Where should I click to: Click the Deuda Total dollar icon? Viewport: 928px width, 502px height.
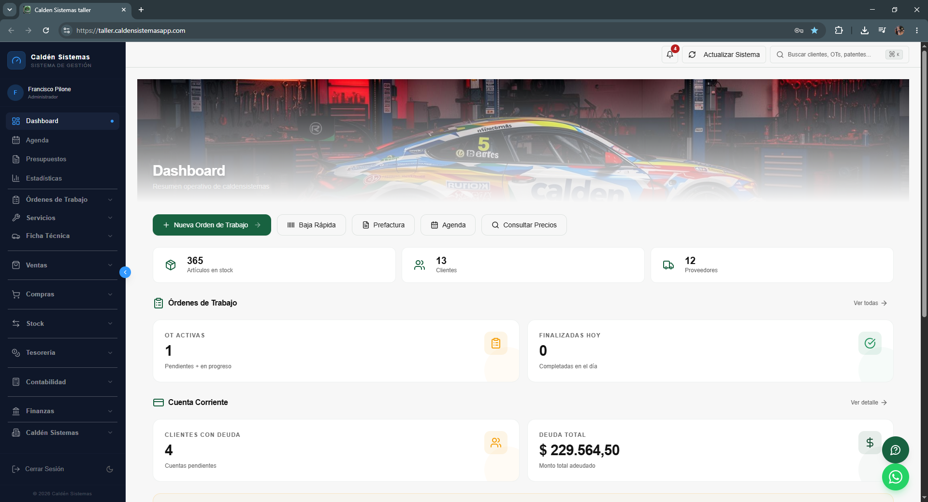tap(870, 443)
